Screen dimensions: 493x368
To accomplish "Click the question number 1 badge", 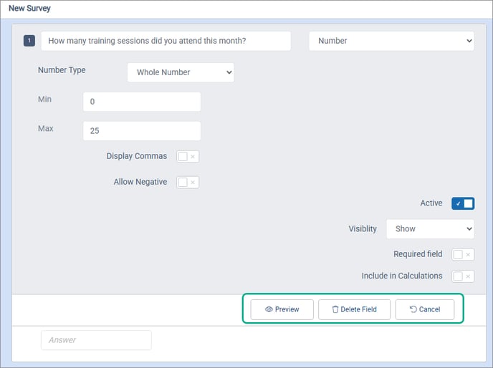I will (x=29, y=41).
